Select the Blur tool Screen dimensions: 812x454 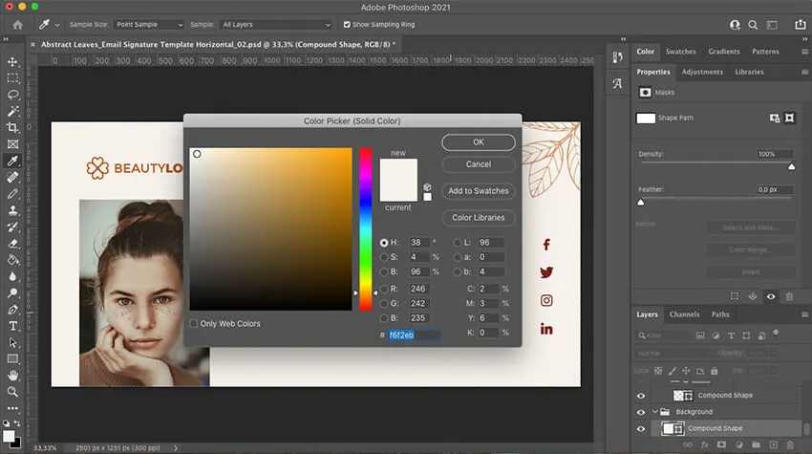point(13,276)
